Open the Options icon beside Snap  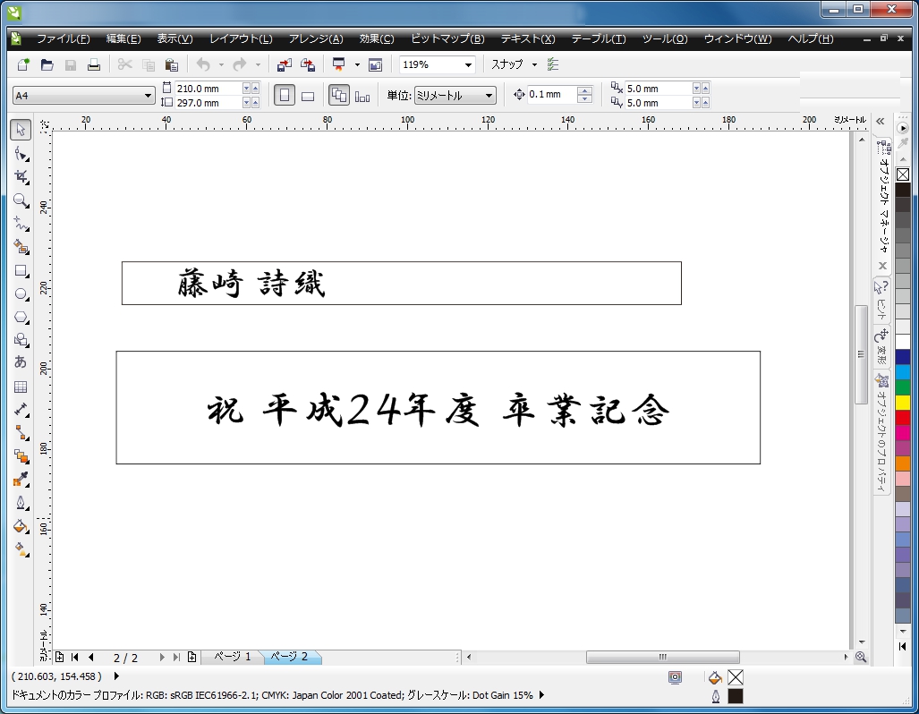click(553, 64)
